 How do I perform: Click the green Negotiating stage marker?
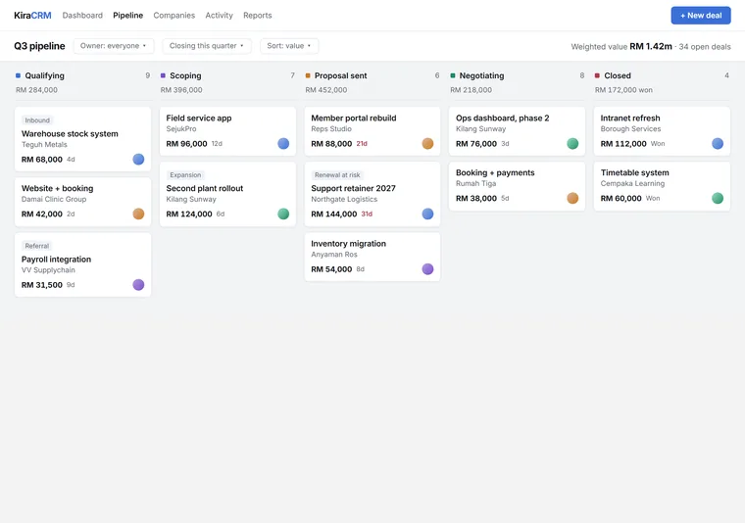point(453,75)
